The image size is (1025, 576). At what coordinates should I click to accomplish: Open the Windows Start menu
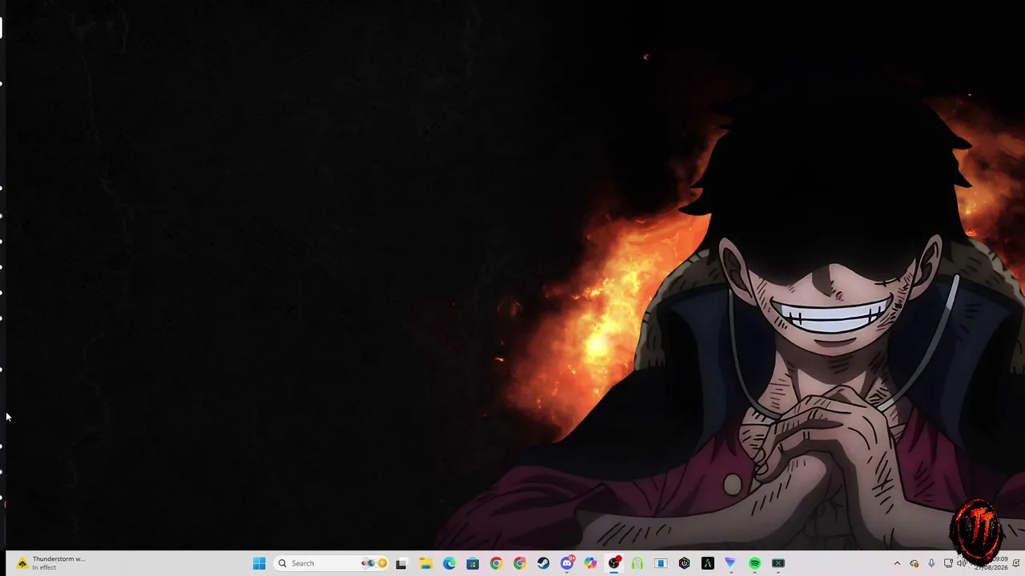(x=259, y=563)
